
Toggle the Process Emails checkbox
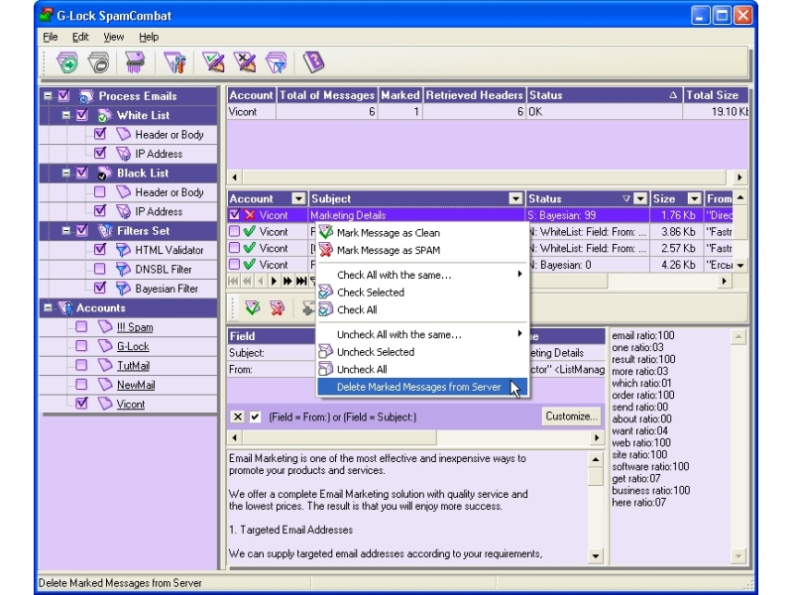coord(63,95)
